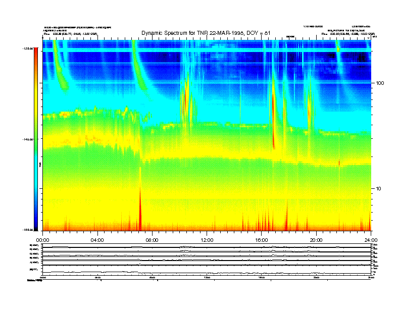Click the 08:00 time axis label
The height and width of the screenshot is (309, 400).
pos(152,240)
